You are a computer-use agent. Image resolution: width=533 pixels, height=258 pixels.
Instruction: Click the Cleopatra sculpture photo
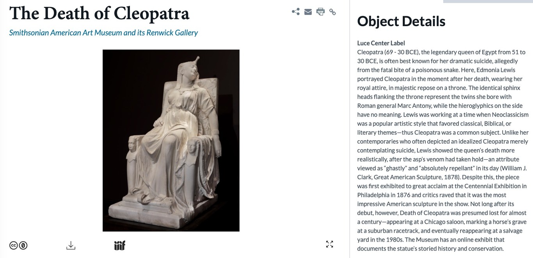171,140
